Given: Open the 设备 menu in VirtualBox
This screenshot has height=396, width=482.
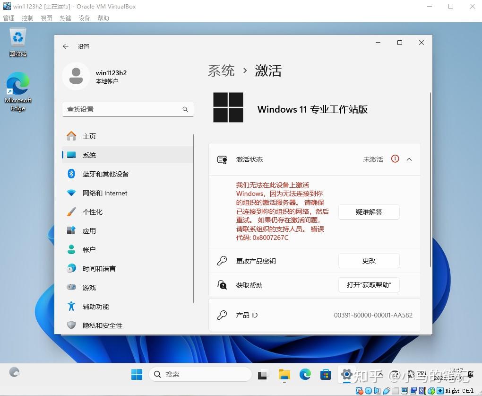Looking at the screenshot, I should [84, 18].
